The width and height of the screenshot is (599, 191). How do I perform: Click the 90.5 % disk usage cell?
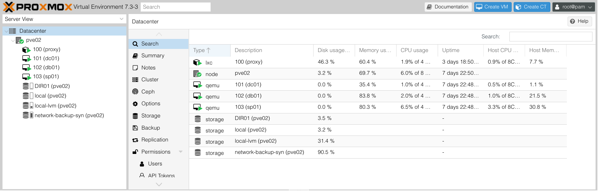tap(326, 152)
